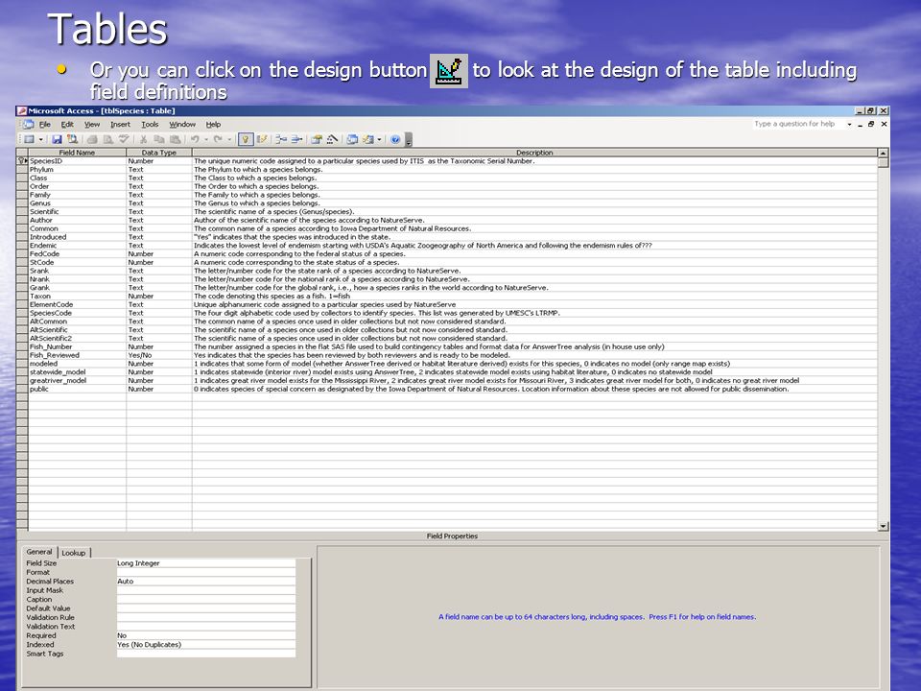Open the File menu
The height and width of the screenshot is (691, 921).
(45, 125)
